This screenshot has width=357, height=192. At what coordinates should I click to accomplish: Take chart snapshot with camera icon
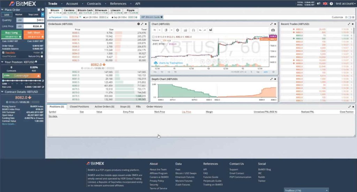[273, 30]
